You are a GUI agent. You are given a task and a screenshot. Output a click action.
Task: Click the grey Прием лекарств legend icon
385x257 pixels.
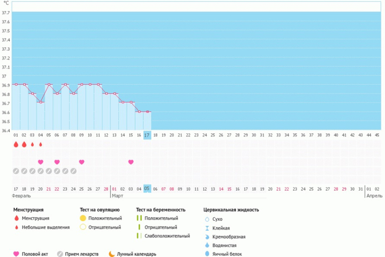60,253
